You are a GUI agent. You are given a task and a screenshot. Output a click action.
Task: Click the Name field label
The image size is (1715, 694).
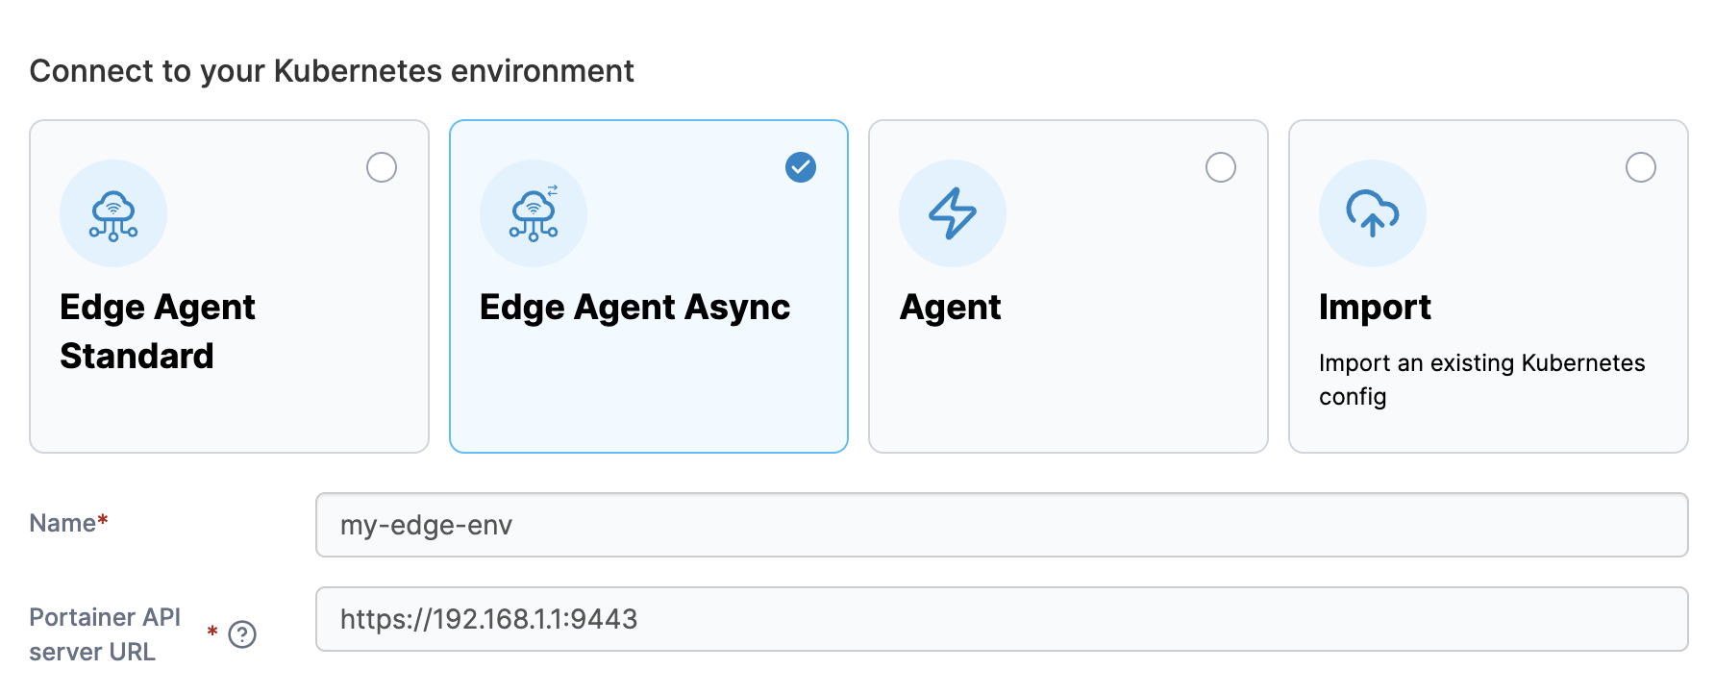(x=62, y=523)
